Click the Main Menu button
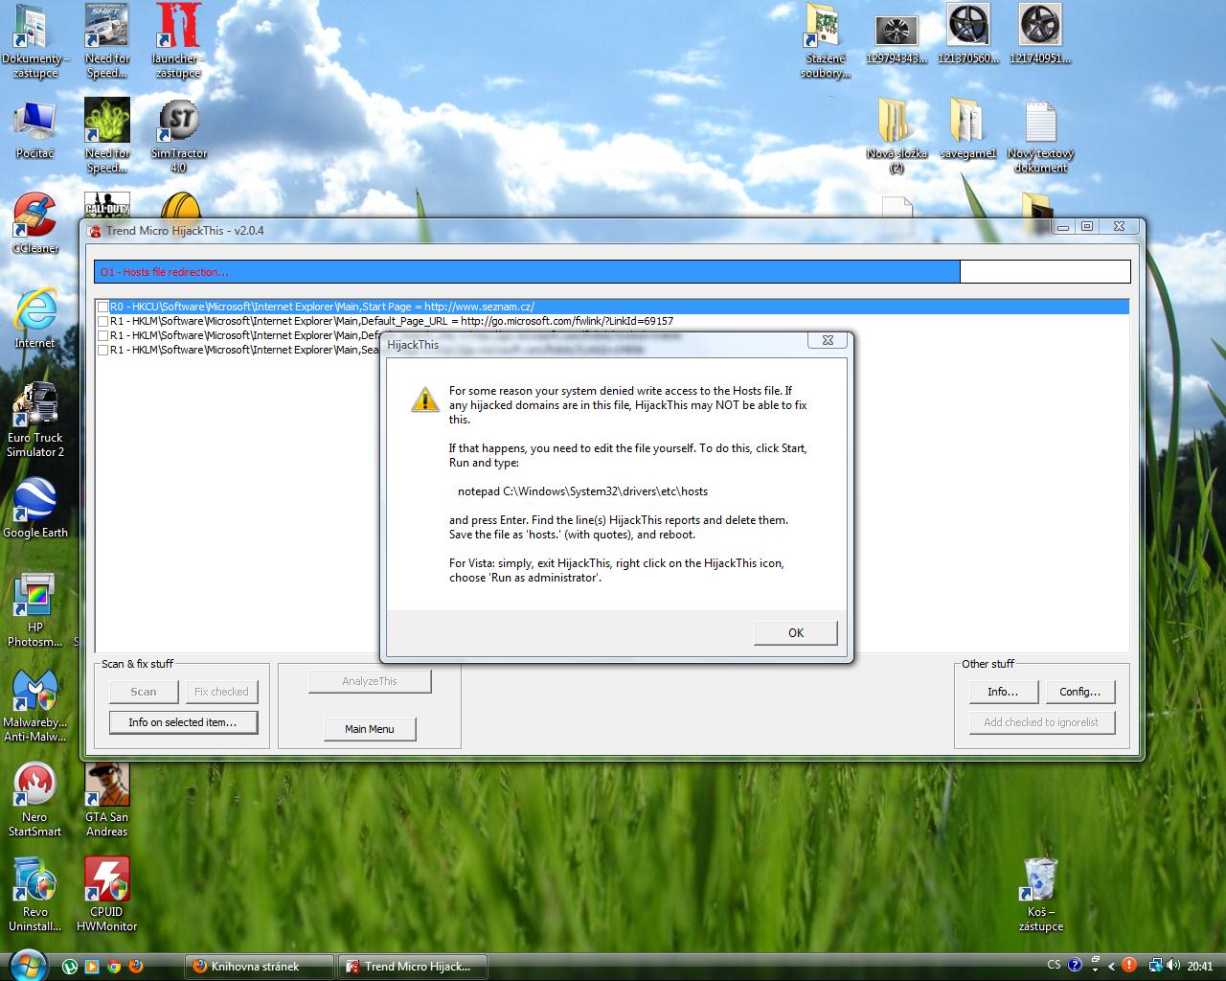1226x981 pixels. [x=370, y=729]
